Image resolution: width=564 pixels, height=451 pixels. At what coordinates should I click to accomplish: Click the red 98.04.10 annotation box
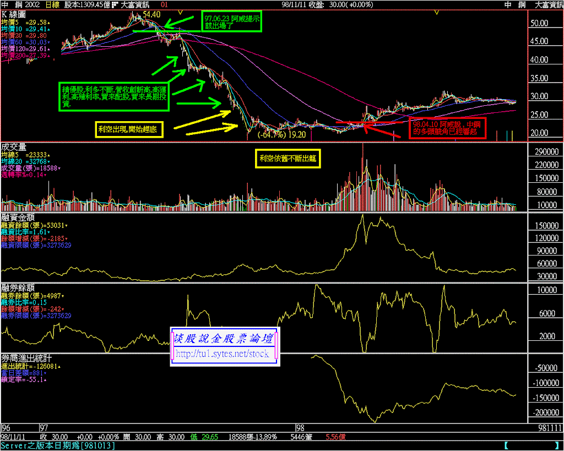(447, 128)
